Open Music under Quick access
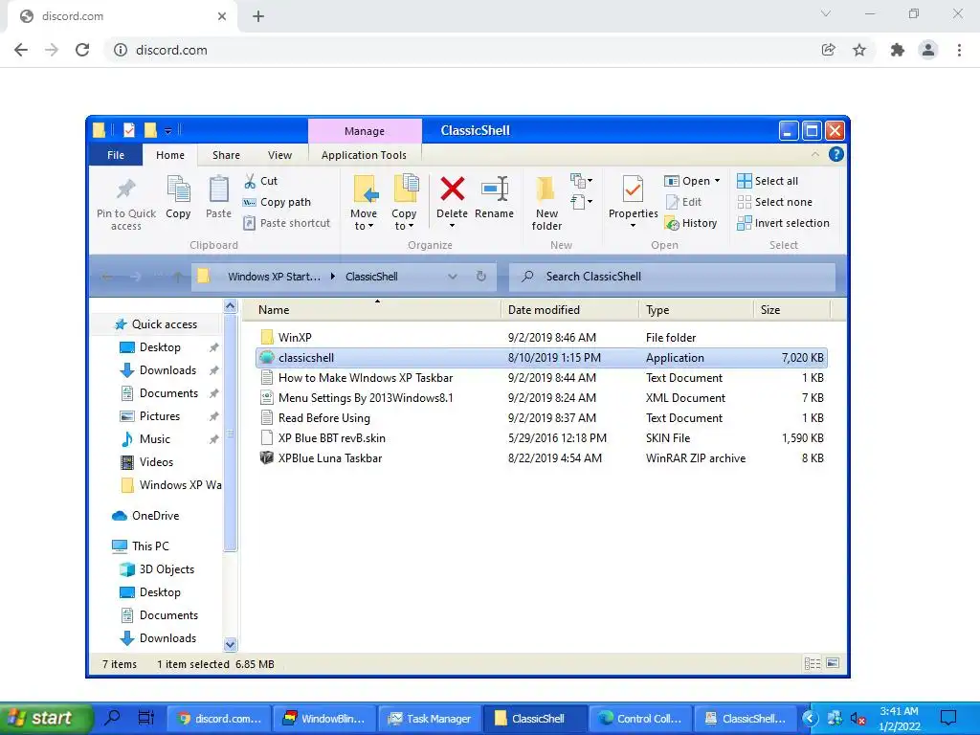The width and height of the screenshot is (980, 735). 145,438
